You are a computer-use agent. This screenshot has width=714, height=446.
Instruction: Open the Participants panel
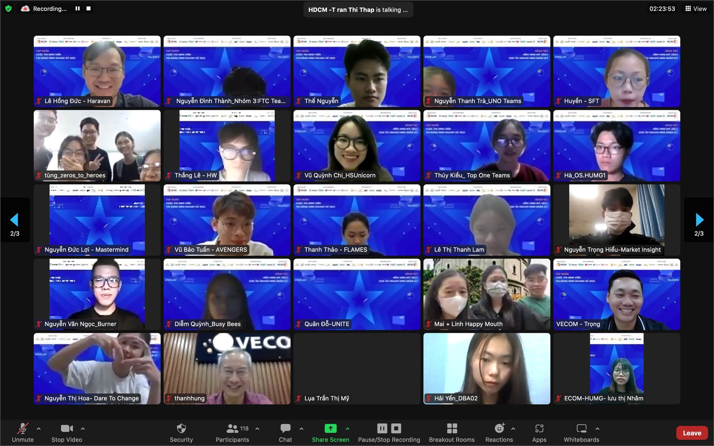click(x=233, y=429)
